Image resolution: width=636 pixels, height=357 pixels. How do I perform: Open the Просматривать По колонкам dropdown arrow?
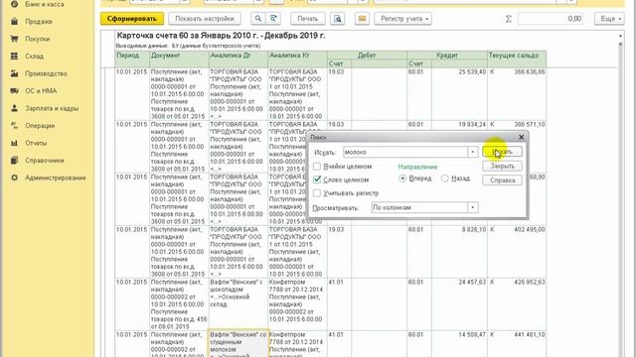(473, 207)
